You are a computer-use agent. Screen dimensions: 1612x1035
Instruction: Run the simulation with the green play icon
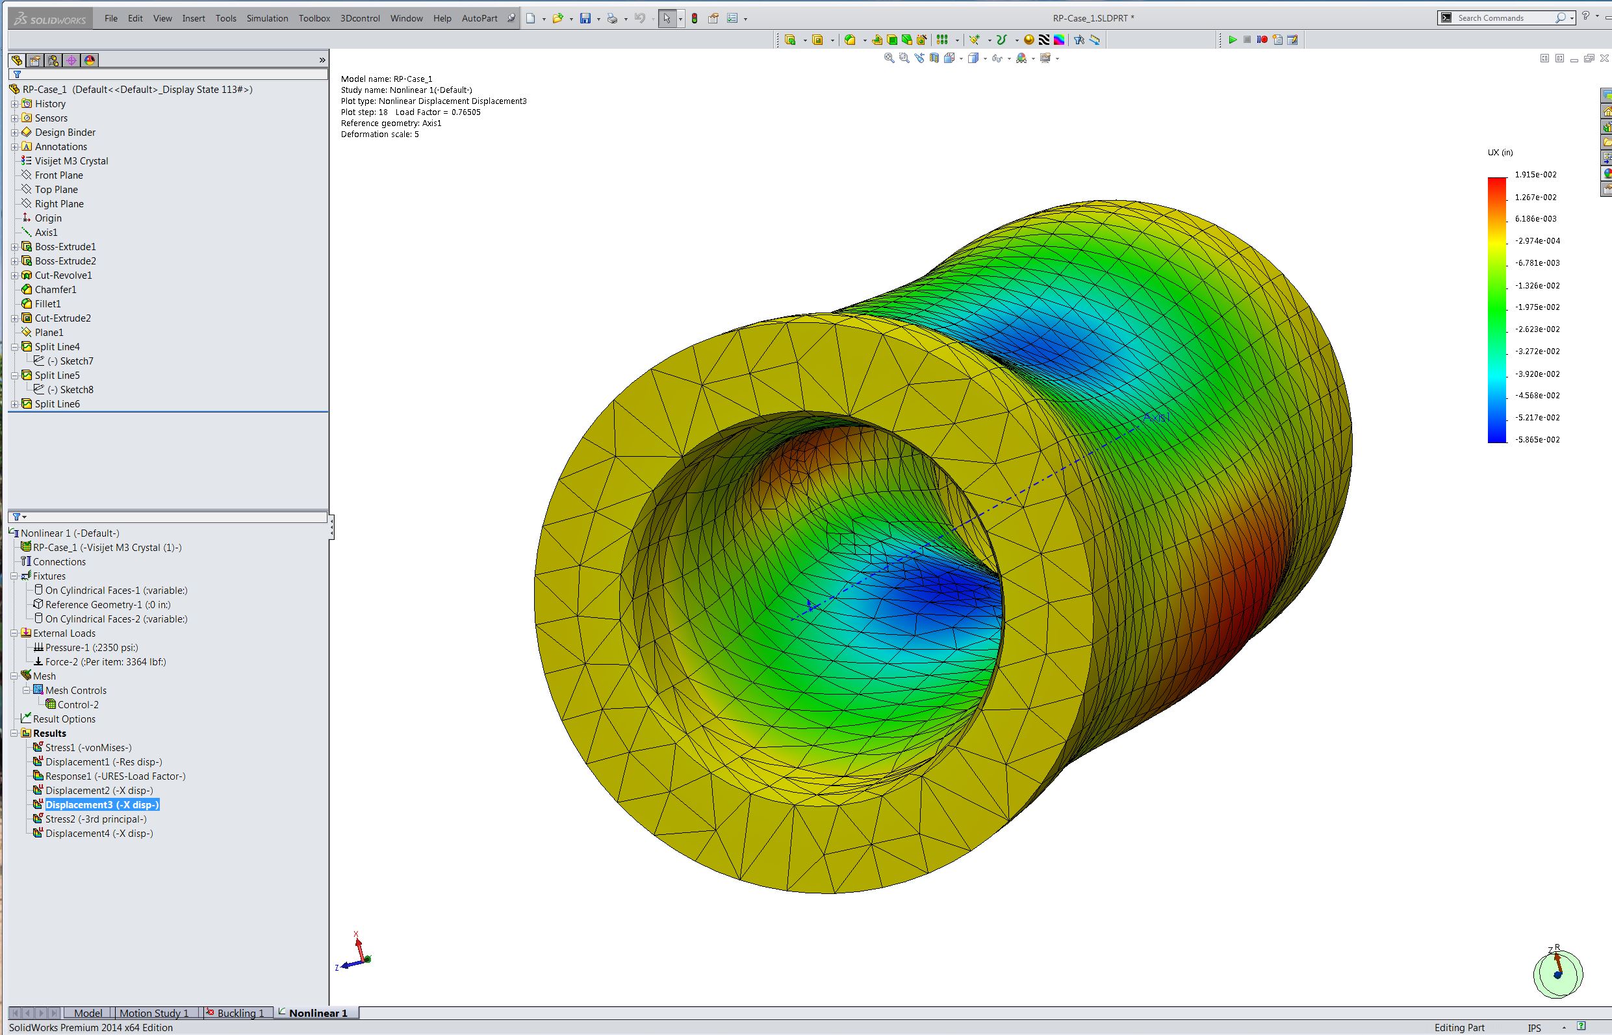(1233, 40)
